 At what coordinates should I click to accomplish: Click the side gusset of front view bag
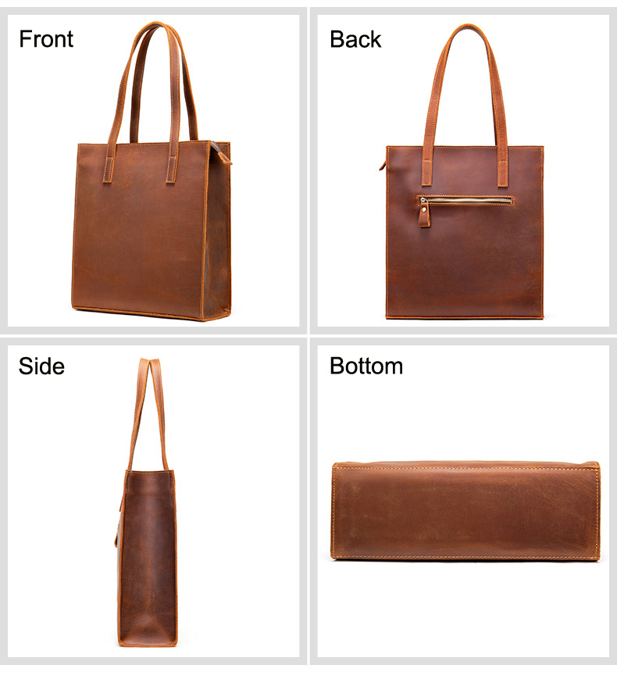pos(218,233)
